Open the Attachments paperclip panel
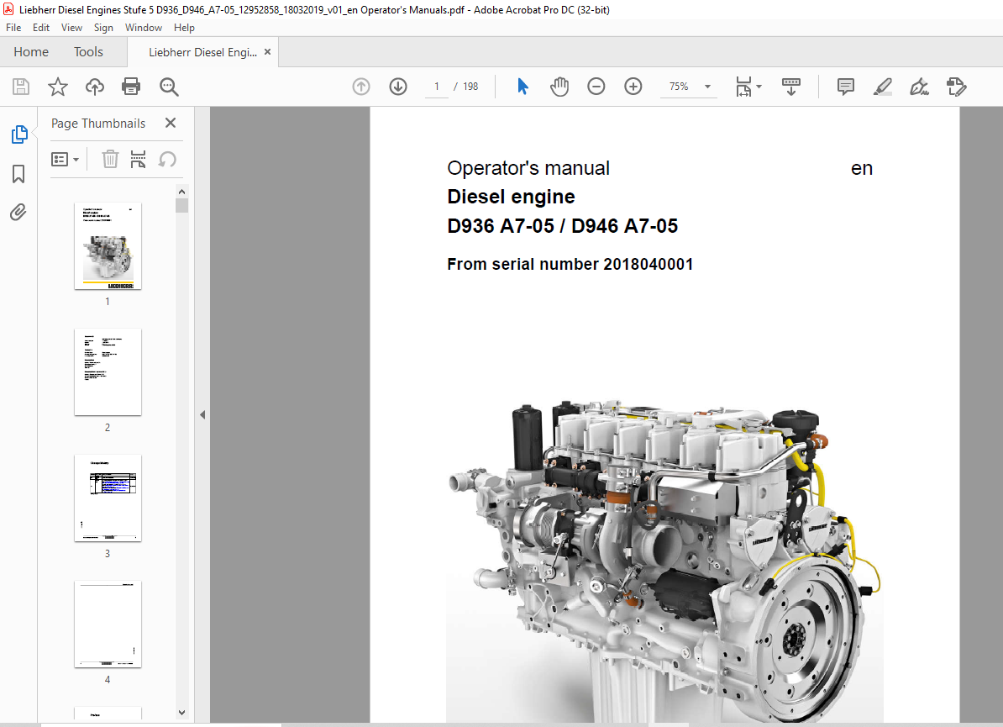This screenshot has width=1003, height=727. (x=18, y=212)
